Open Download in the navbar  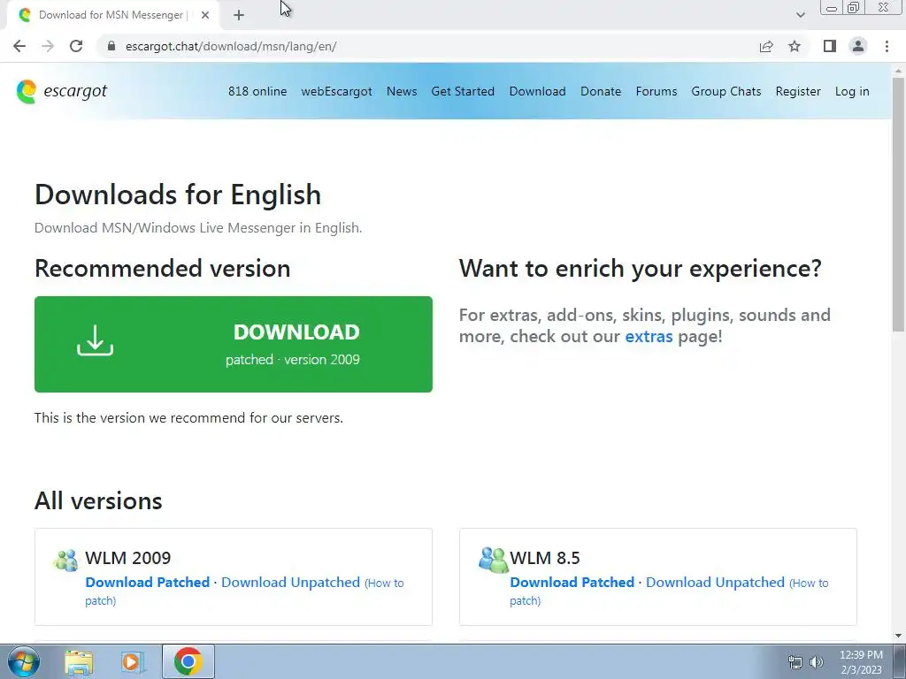(x=537, y=91)
